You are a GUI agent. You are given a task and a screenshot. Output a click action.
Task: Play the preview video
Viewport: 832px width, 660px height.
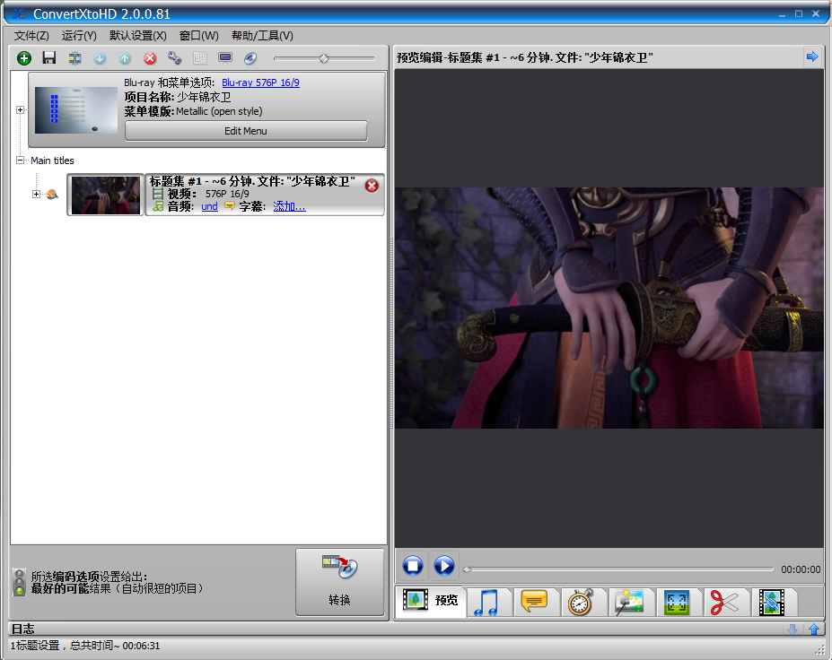point(444,566)
